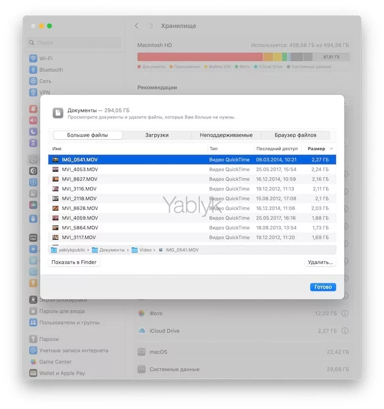The width and height of the screenshot is (384, 409).
Task: Select the Game Center sidebar icon
Action: point(33,362)
